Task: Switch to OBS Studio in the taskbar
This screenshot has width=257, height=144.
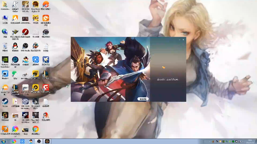Action: (x=39, y=141)
